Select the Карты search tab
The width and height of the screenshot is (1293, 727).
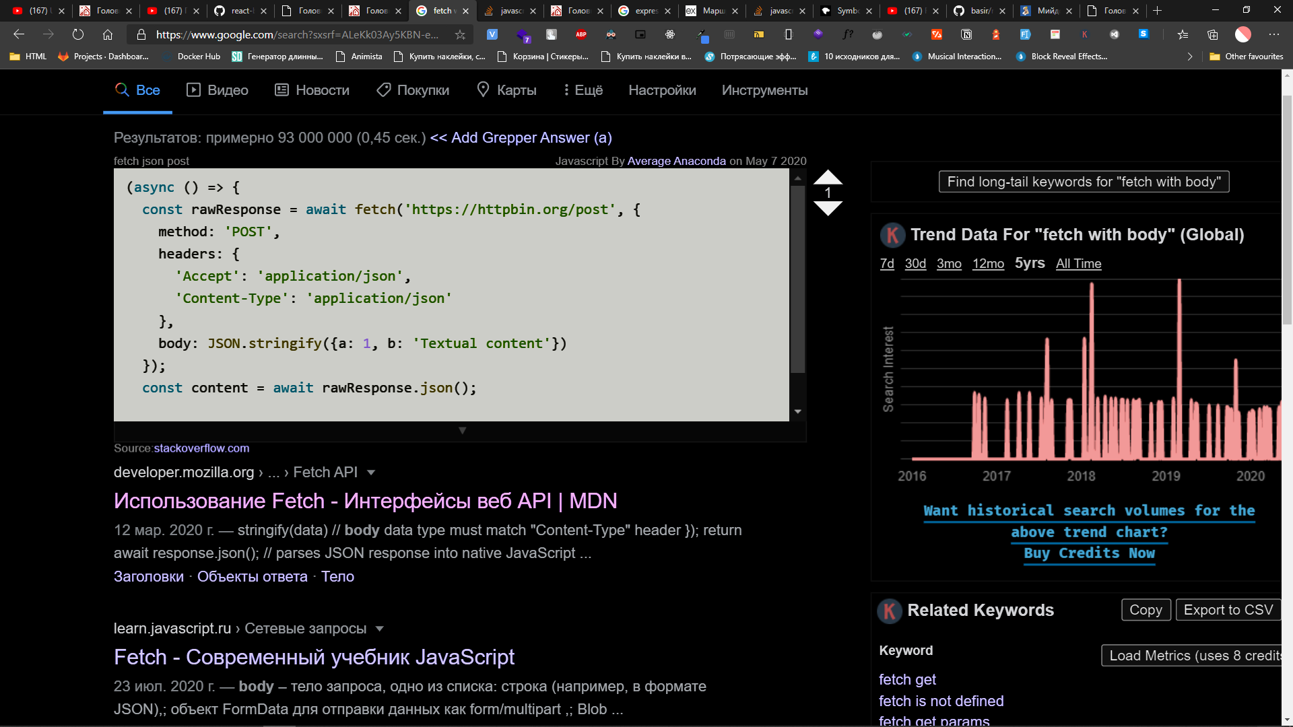[x=506, y=90]
